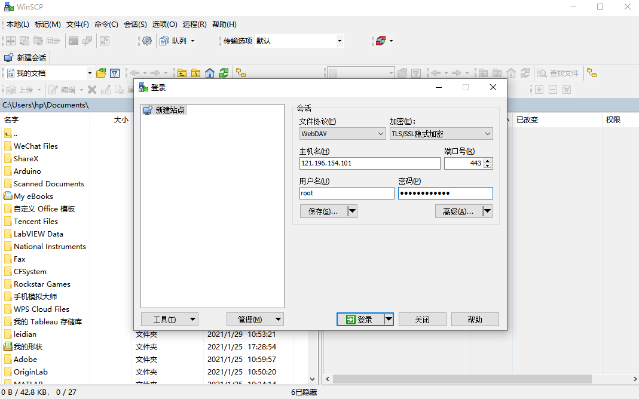Click the 登录 login button
639x399 pixels.
coord(360,319)
